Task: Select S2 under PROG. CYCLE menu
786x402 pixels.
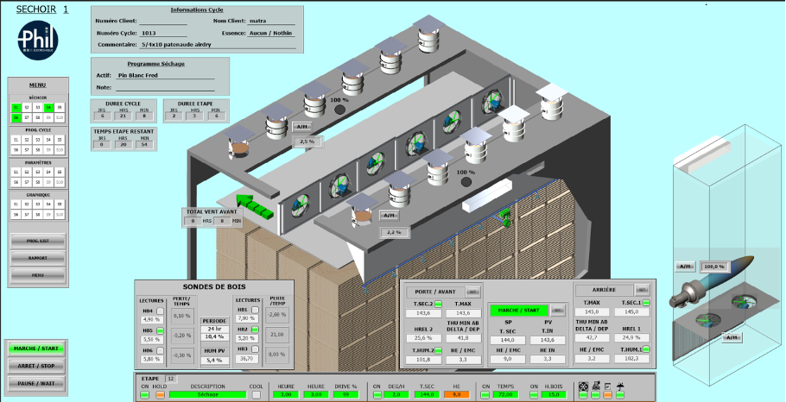Action: click(27, 140)
